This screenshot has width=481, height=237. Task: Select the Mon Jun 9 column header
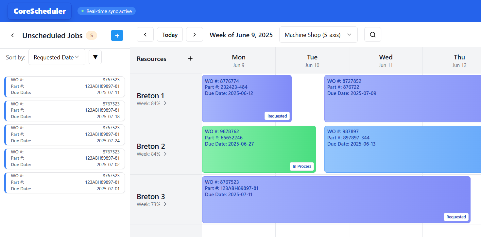click(239, 60)
